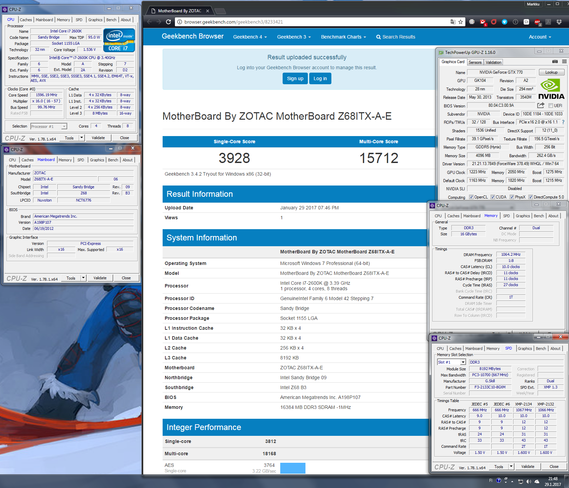Open the Account dropdown
569x488 pixels.
point(540,37)
